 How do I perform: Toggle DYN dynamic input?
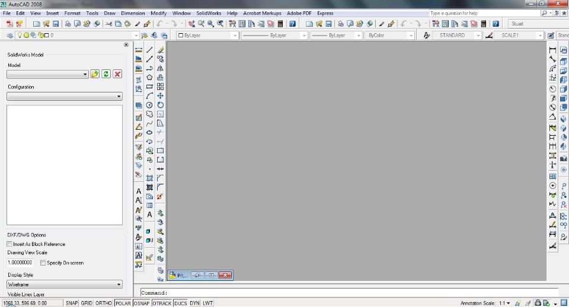point(194,303)
